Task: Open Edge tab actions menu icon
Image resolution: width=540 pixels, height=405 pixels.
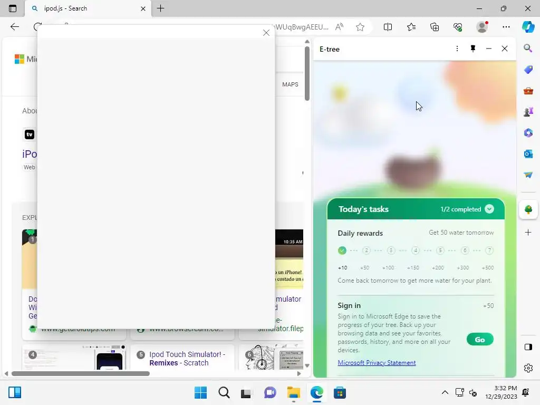Action: pyautogui.click(x=13, y=8)
